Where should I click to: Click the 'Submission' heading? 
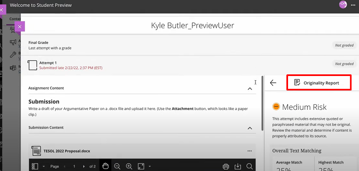pyautogui.click(x=44, y=102)
